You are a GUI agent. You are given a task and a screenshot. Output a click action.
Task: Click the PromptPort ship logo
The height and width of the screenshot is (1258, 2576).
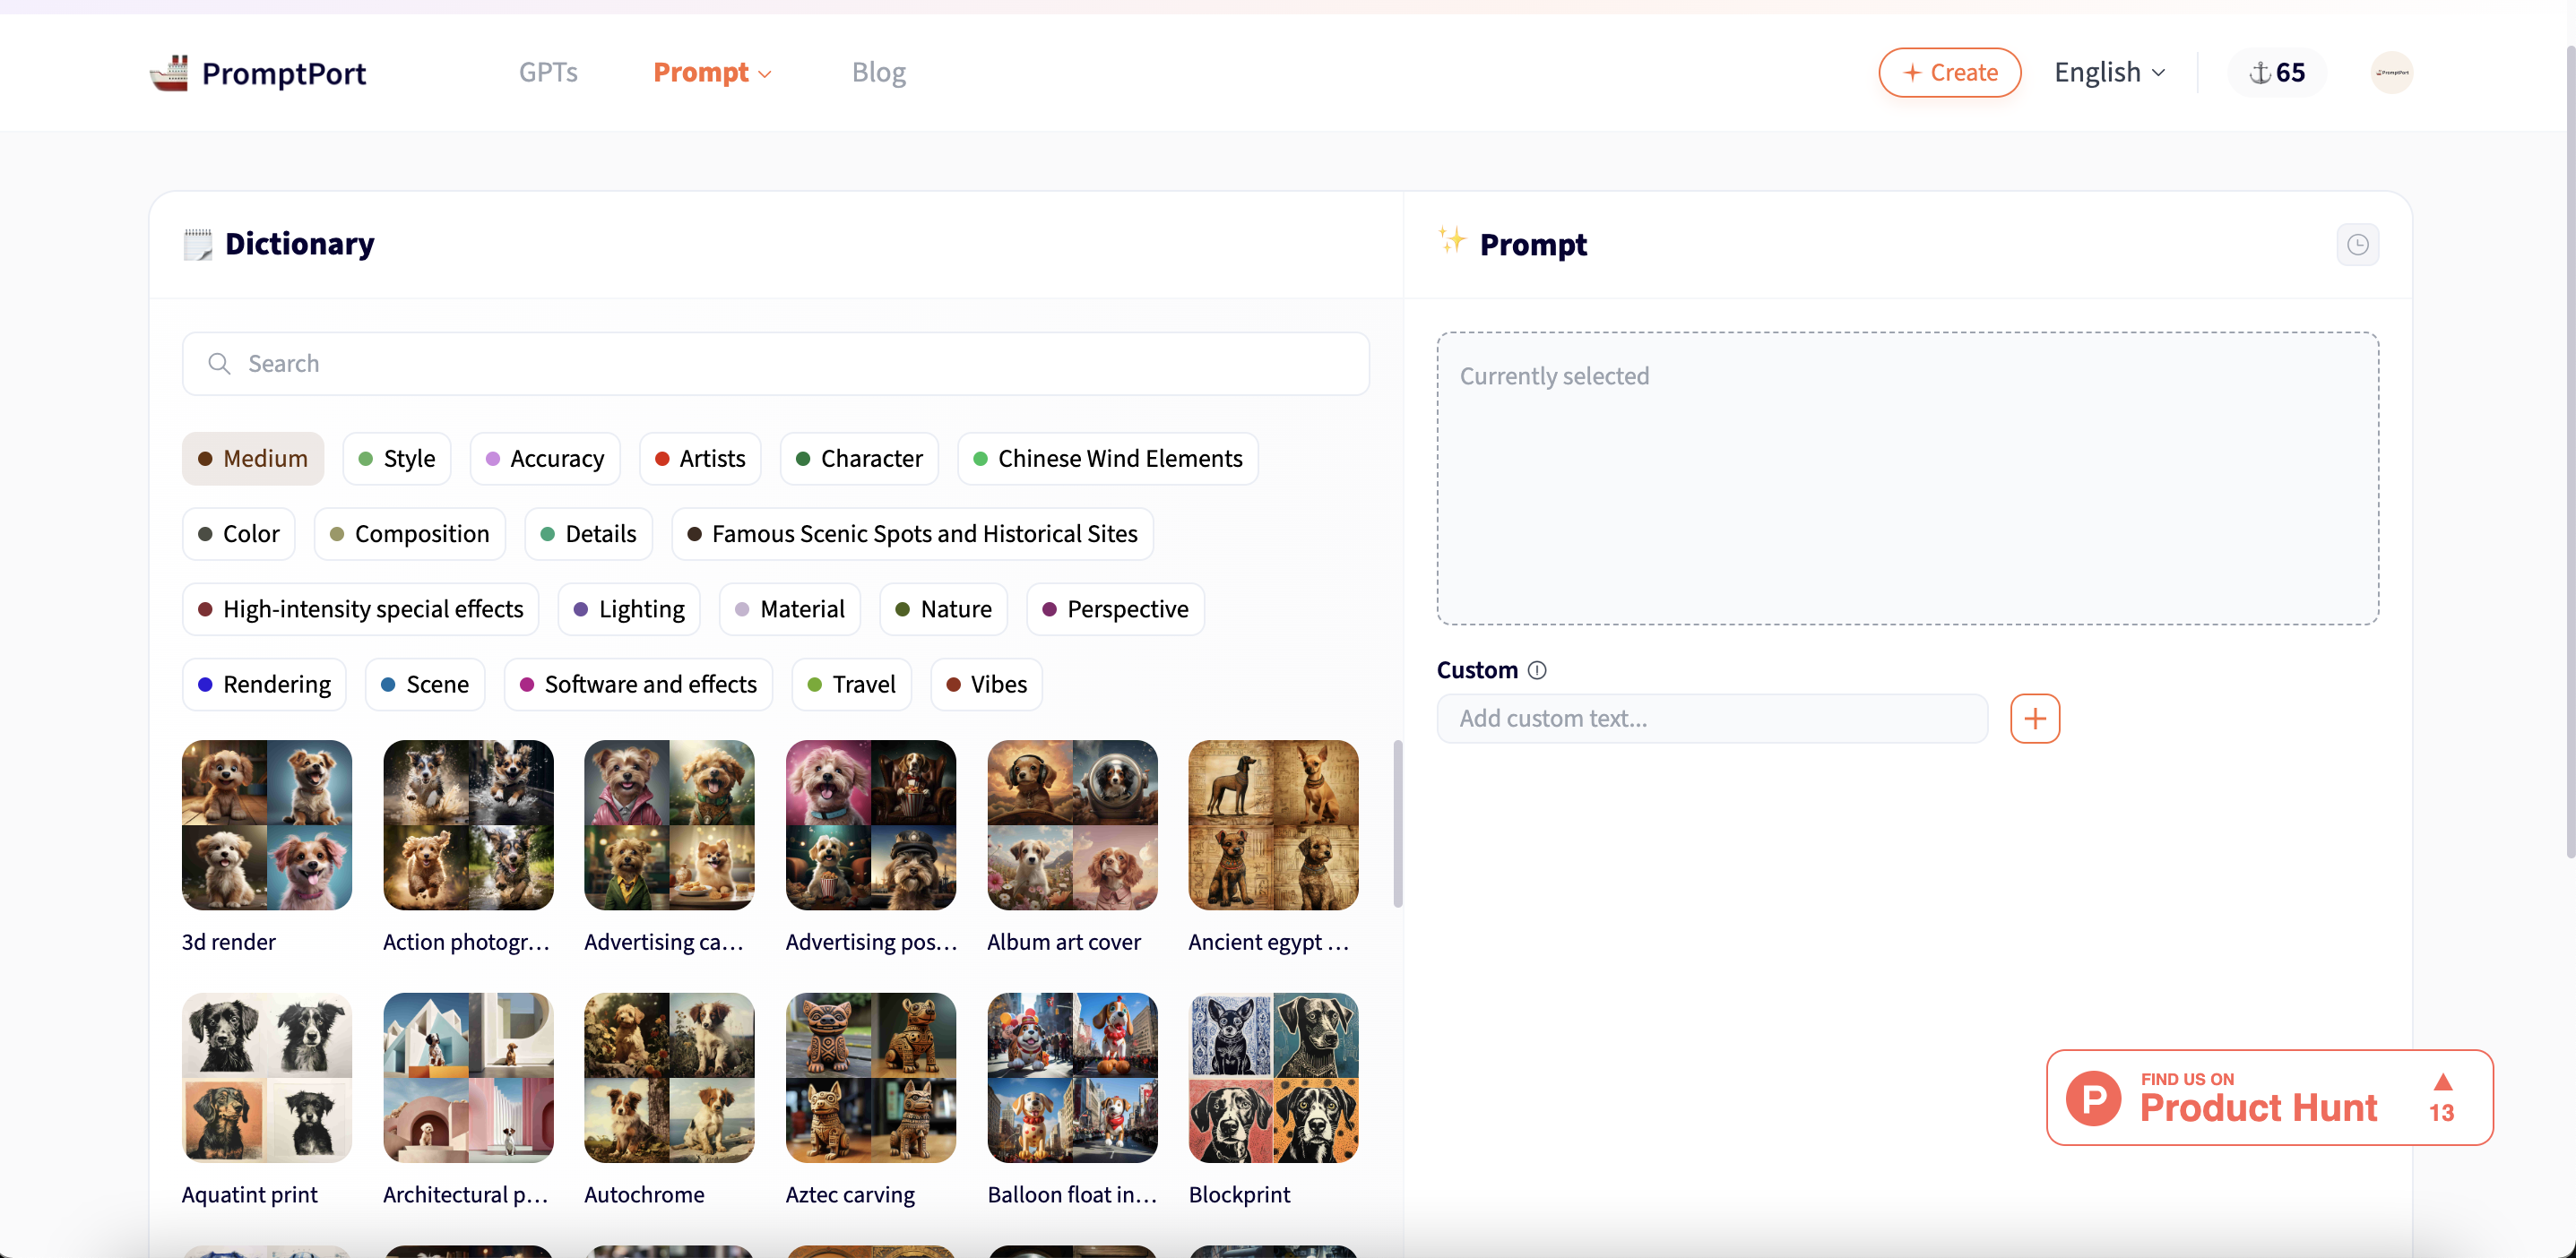tap(169, 72)
